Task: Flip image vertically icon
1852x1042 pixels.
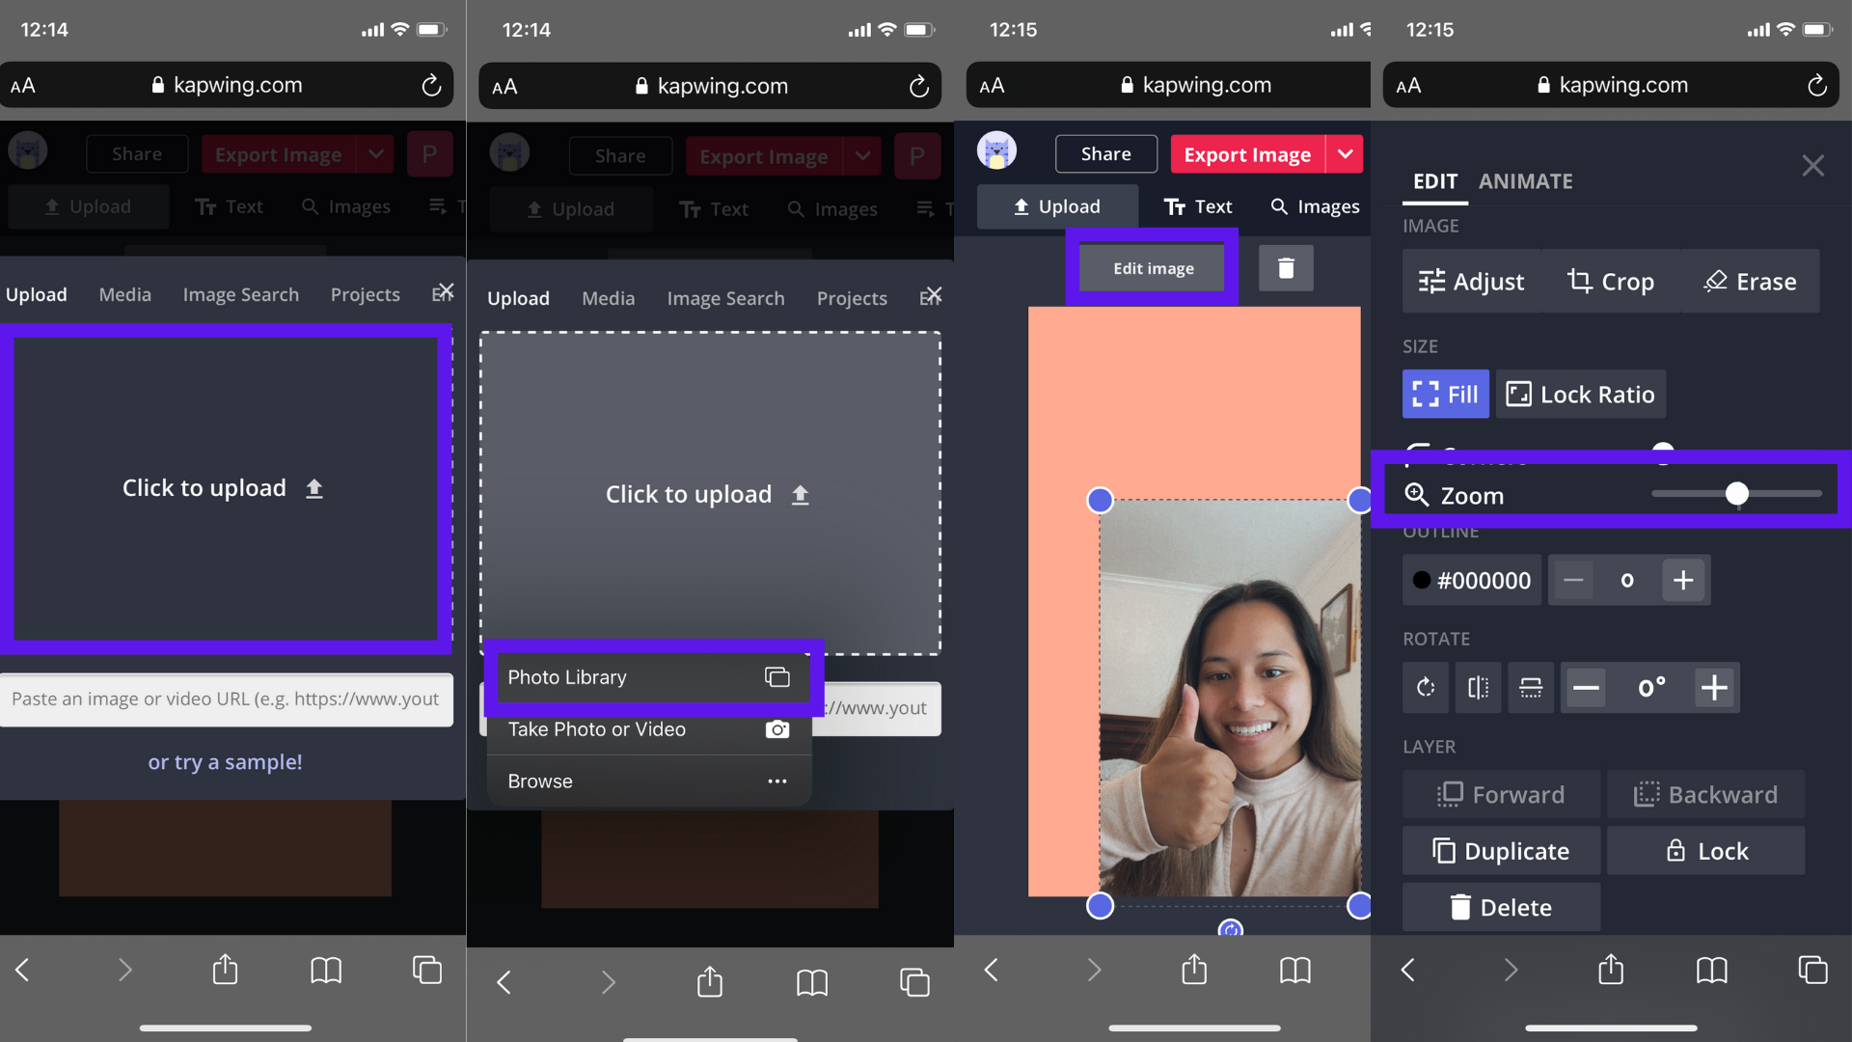Action: coord(1531,688)
